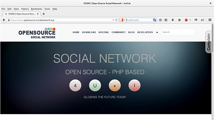Select the OSSN Open Source Social Network tab
214x120 pixels.
22,14
